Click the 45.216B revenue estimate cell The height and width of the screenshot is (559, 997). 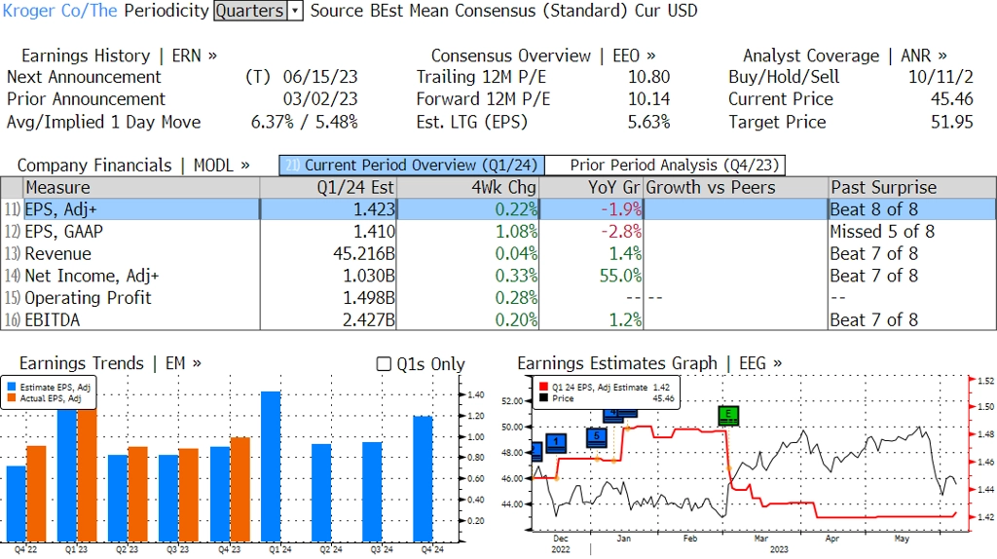[x=328, y=254]
